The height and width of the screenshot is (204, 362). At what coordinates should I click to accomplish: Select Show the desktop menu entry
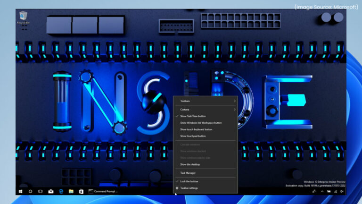click(x=206, y=164)
